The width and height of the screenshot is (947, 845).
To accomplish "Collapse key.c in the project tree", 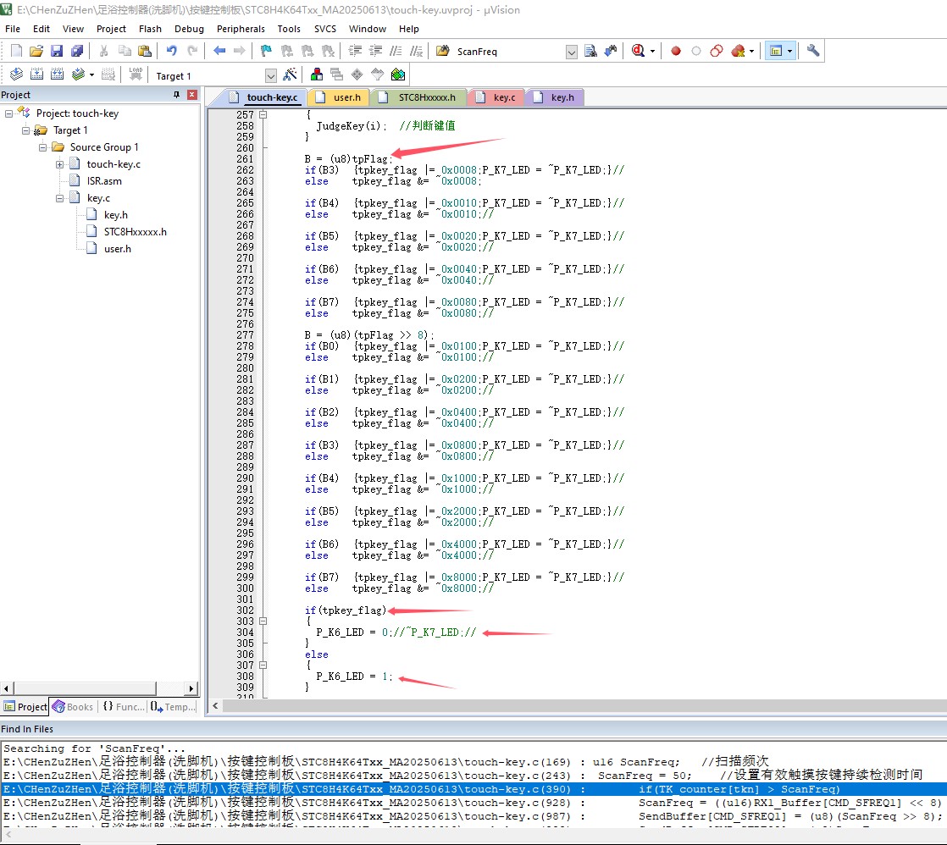I will [60, 198].
